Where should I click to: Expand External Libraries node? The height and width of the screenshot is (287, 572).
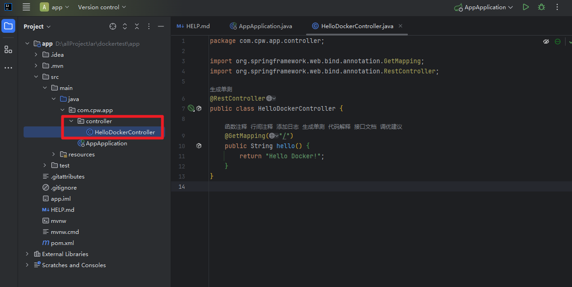[27, 254]
